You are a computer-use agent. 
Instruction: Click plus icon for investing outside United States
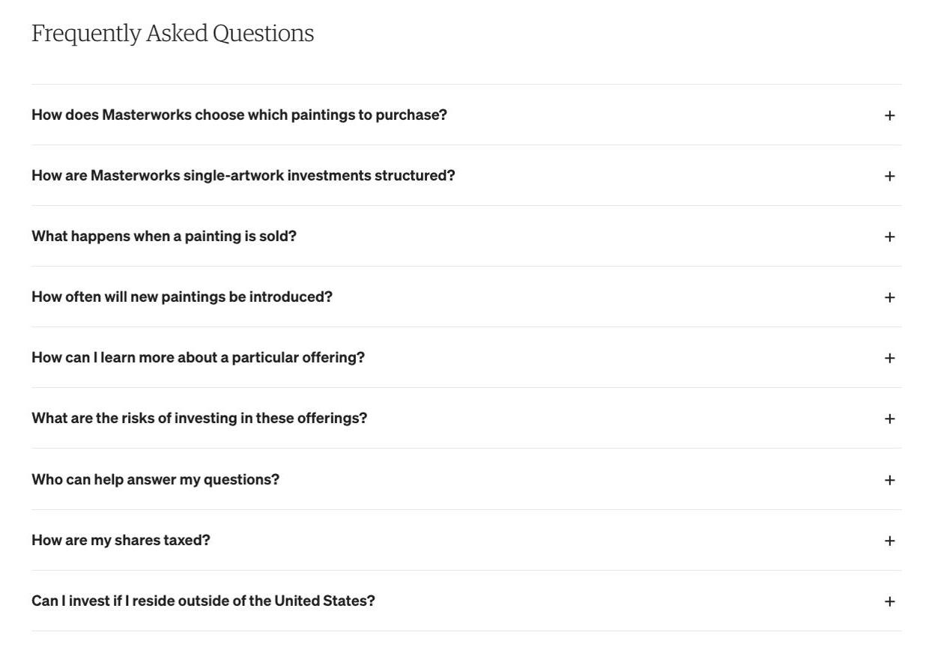pos(889,601)
